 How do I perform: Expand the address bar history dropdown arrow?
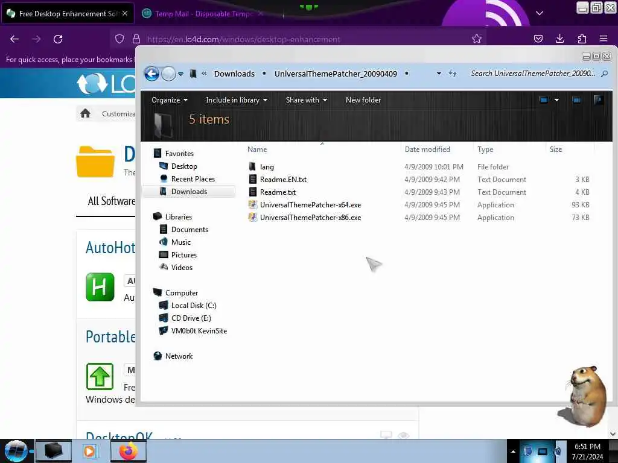click(439, 74)
